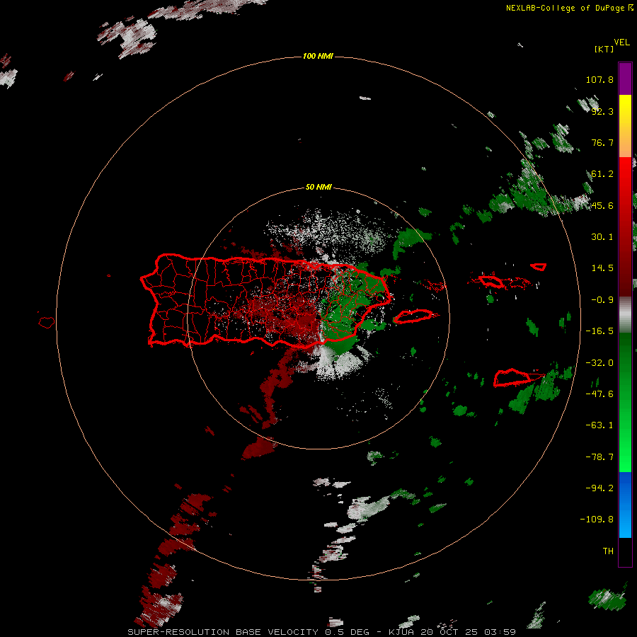The image size is (637, 637).
Task: Pick the purple segment of velocity color bar
Action: [625, 79]
